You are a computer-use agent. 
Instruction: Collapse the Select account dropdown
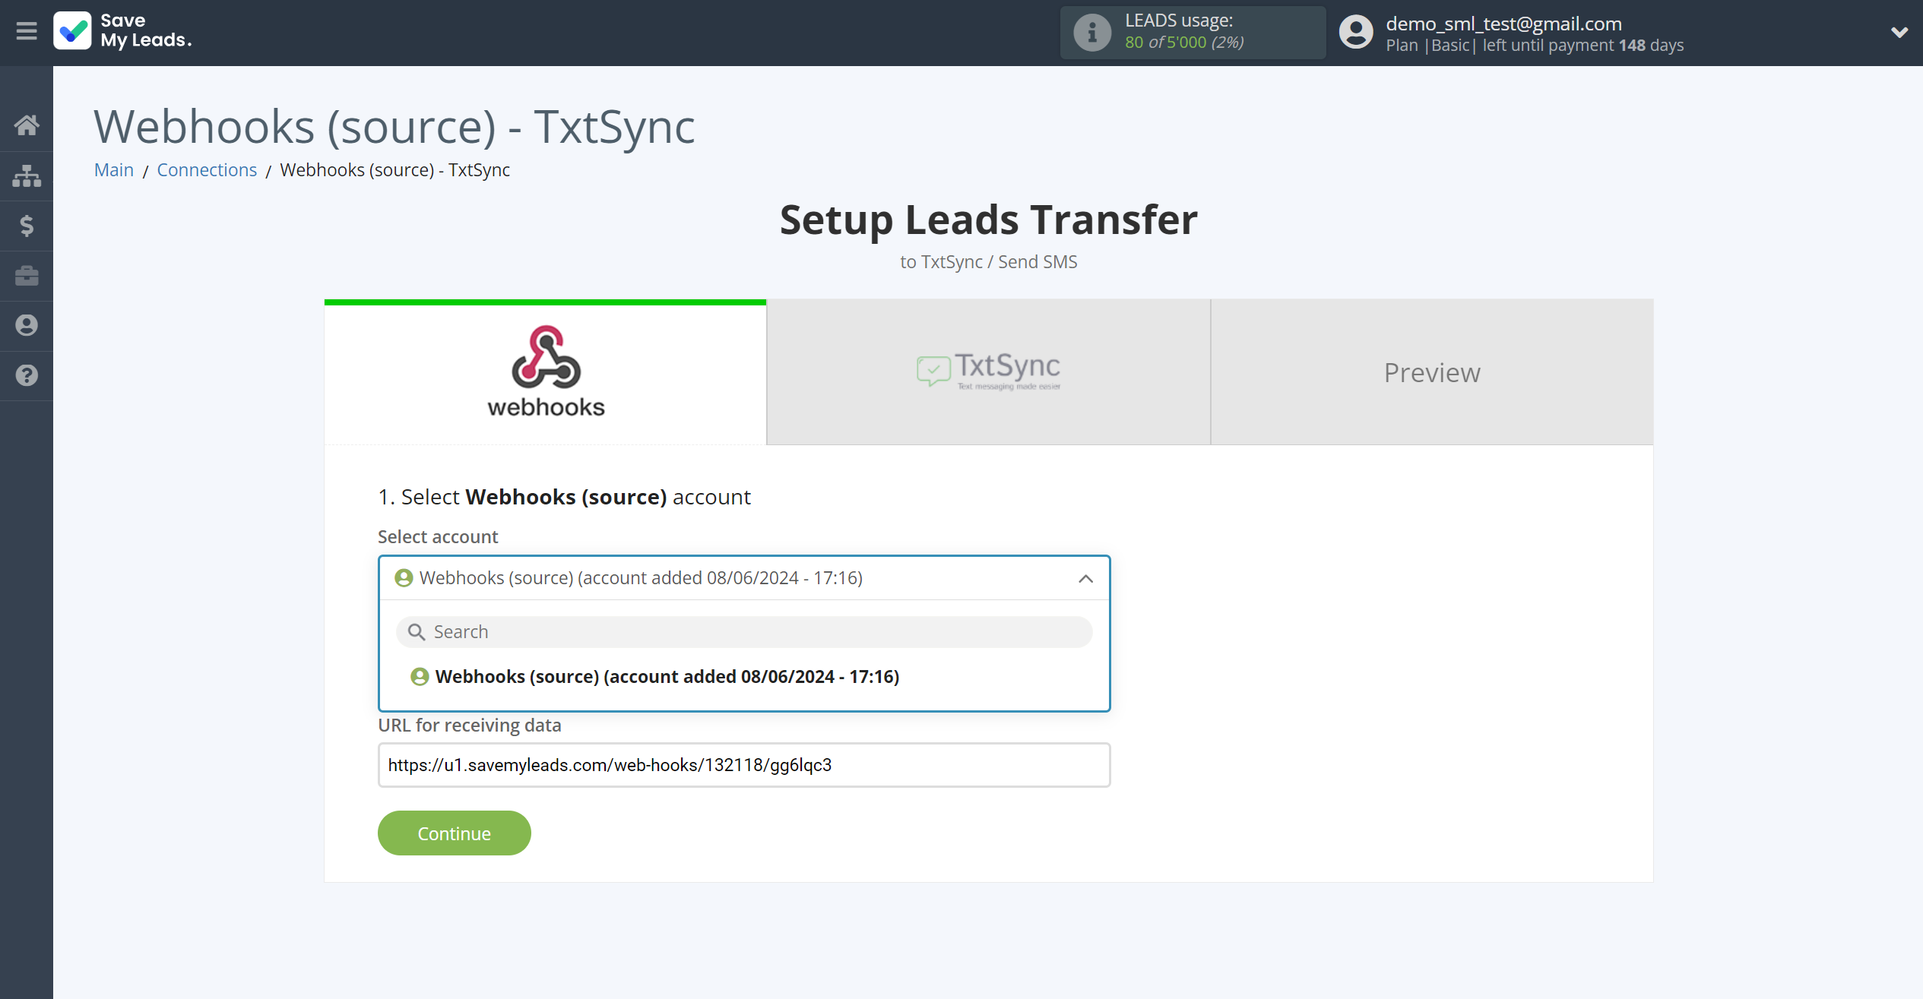pyautogui.click(x=744, y=578)
